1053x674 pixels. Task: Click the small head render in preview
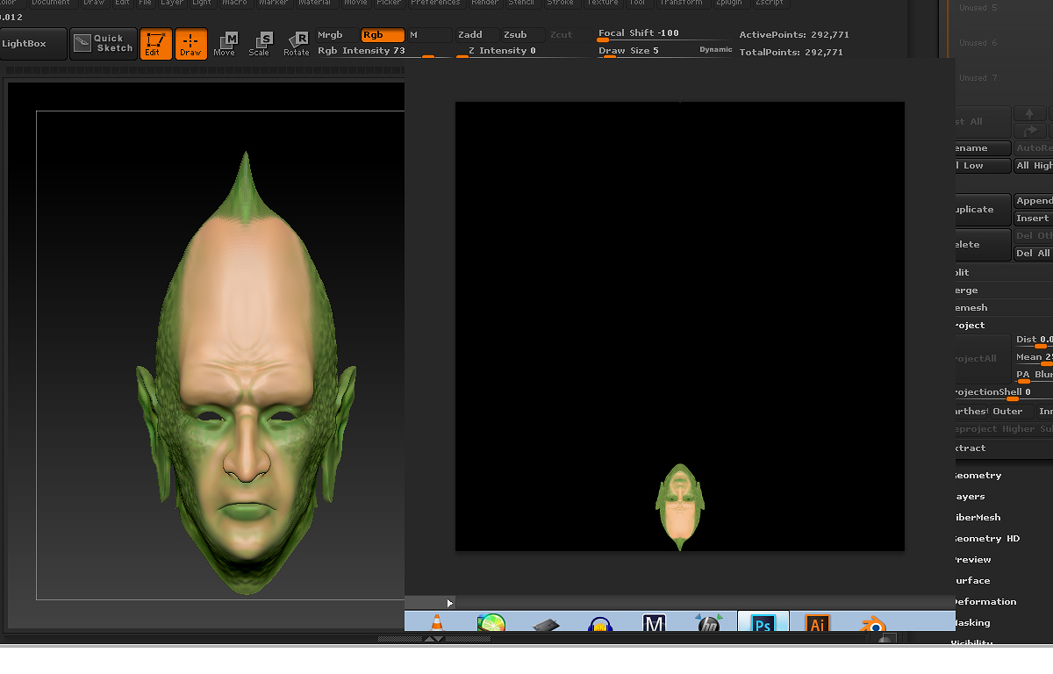tap(680, 507)
